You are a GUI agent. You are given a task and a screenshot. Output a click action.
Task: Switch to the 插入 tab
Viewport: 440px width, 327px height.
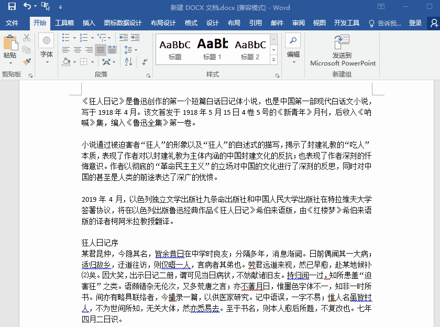(x=89, y=23)
